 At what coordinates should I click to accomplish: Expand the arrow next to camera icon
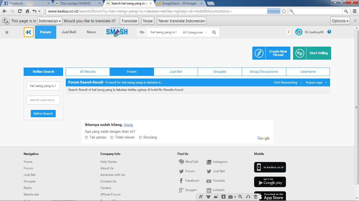click(235, 197)
